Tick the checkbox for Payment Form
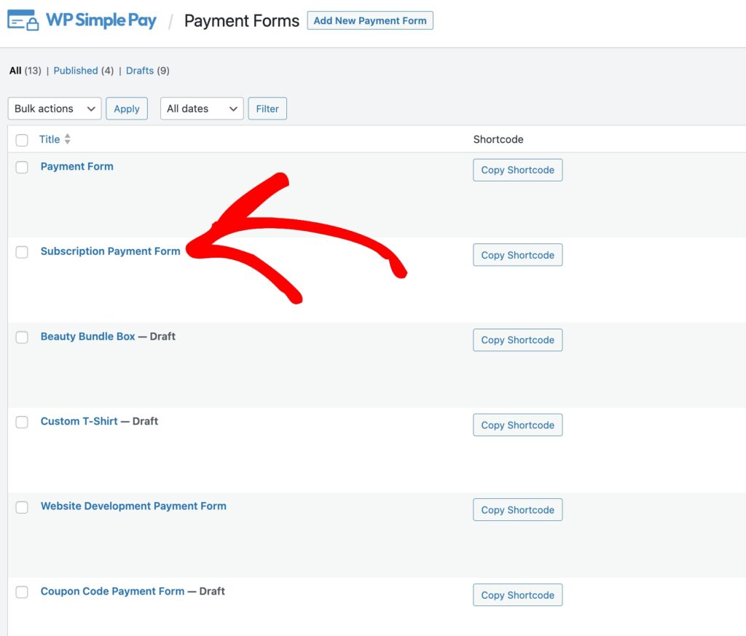 [22, 167]
